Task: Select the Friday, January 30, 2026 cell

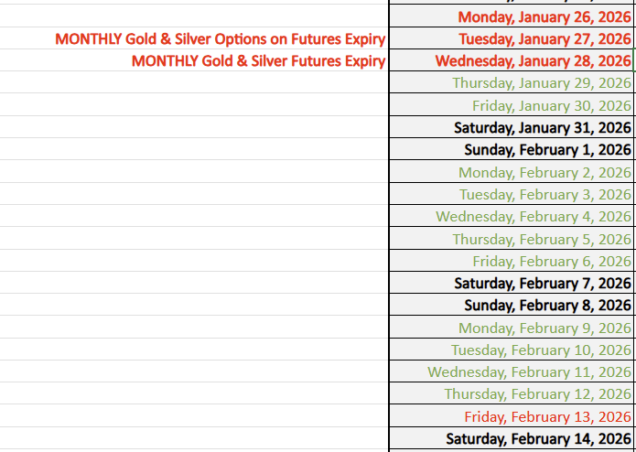Action: tap(552, 105)
